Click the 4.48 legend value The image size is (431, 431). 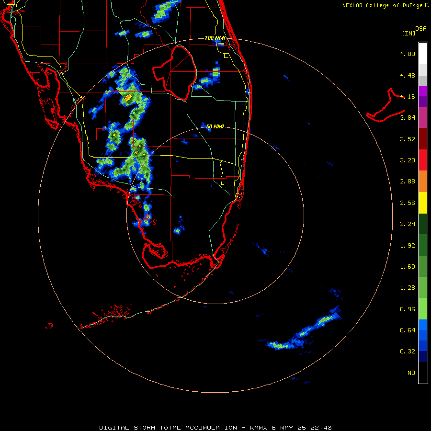408,75
